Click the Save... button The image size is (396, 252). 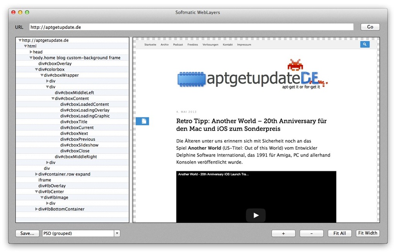[x=27, y=233]
